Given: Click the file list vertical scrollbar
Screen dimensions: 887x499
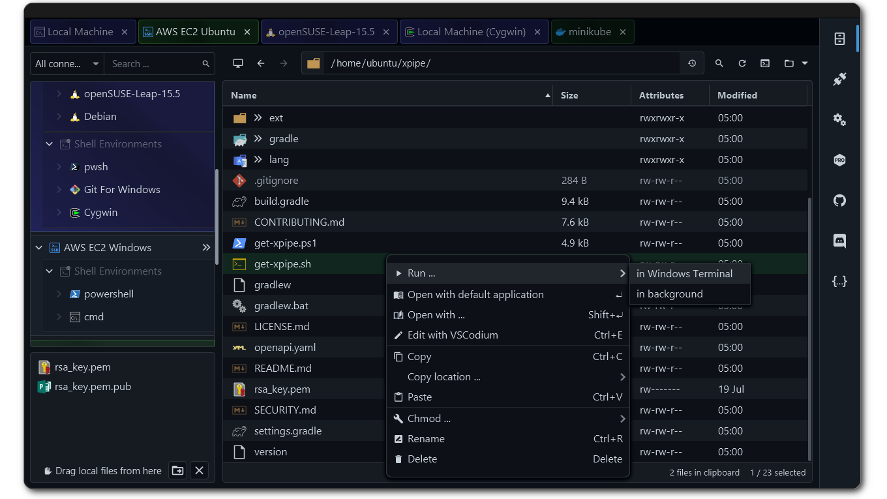Looking at the screenshot, I should (809, 329).
